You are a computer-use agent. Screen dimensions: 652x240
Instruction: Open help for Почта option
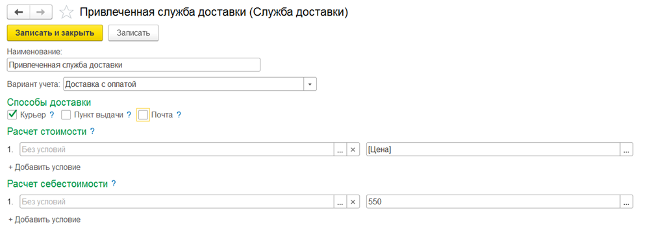(x=179, y=115)
